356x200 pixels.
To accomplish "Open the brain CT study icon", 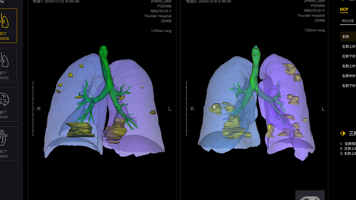I will tap(8, 104).
